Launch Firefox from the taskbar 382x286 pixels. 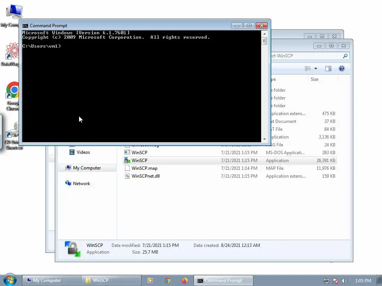(184, 280)
